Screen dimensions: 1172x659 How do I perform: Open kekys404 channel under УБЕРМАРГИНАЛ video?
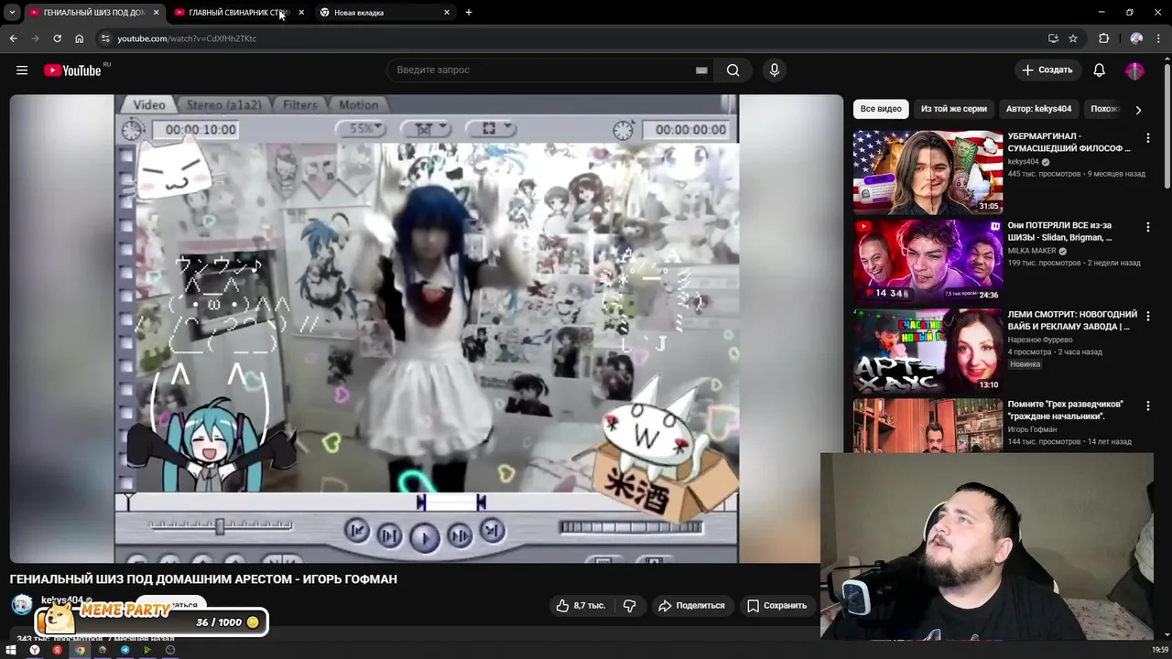point(1023,162)
